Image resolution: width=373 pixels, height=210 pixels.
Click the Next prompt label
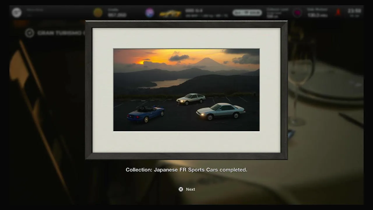tap(191, 189)
